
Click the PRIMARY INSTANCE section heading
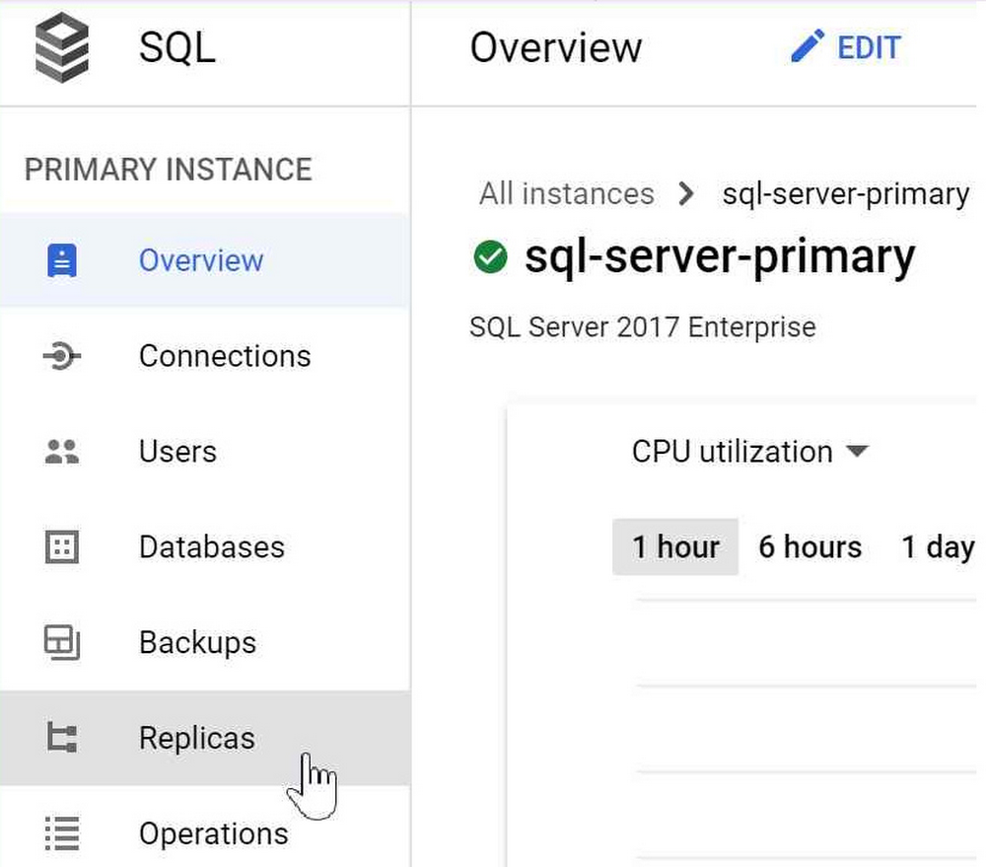pyautogui.click(x=169, y=170)
